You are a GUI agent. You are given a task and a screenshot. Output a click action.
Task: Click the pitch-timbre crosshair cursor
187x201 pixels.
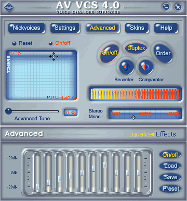click(54, 56)
